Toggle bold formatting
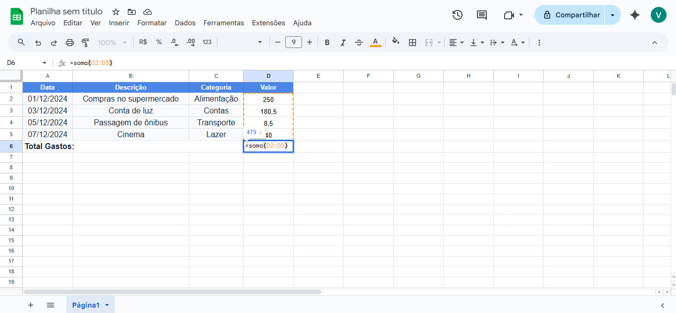Image resolution: width=676 pixels, height=313 pixels. [x=327, y=43]
